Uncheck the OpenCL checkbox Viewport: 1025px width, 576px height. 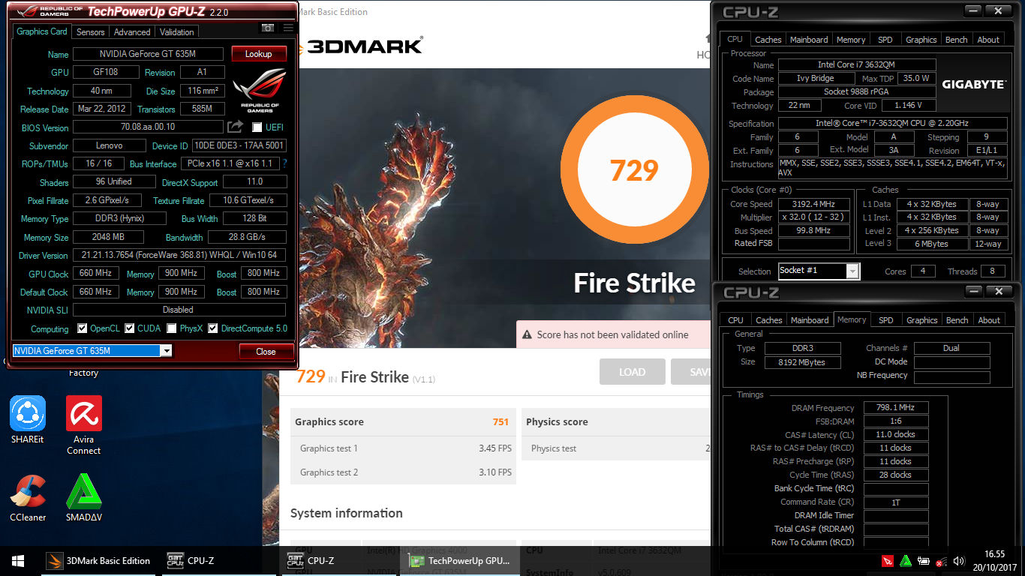coord(83,328)
